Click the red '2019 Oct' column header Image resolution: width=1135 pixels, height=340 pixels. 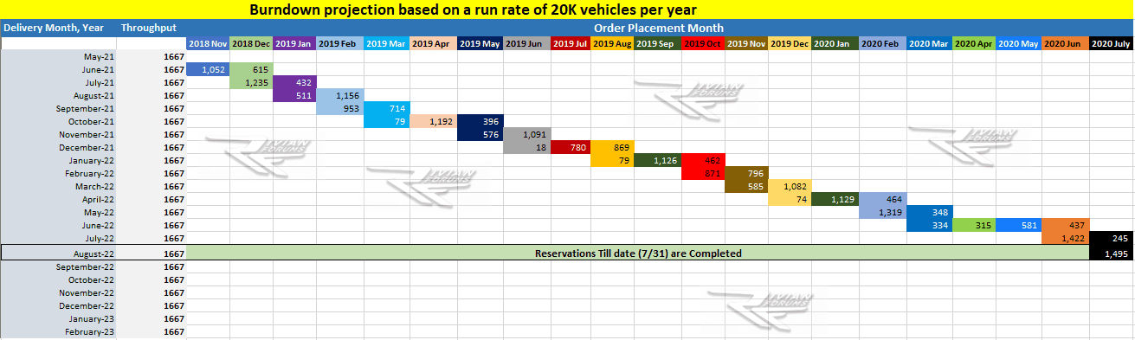703,42
